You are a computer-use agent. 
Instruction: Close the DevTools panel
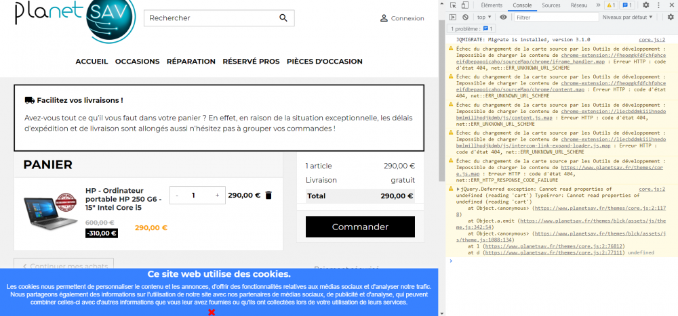pos(671,5)
